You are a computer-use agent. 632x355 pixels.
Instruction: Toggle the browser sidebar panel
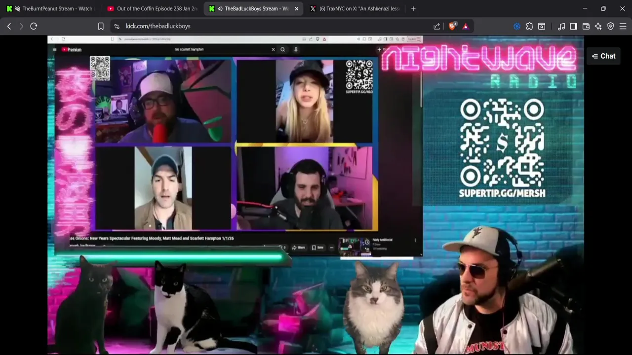click(573, 26)
